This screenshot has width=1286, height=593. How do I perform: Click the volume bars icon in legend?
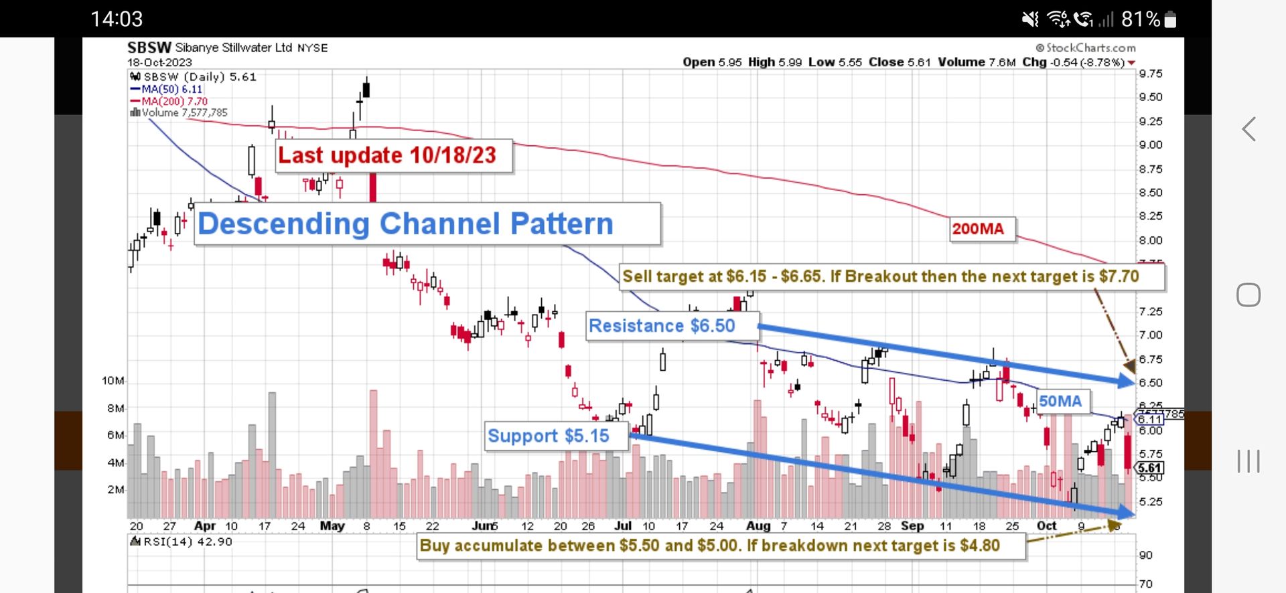pos(135,112)
